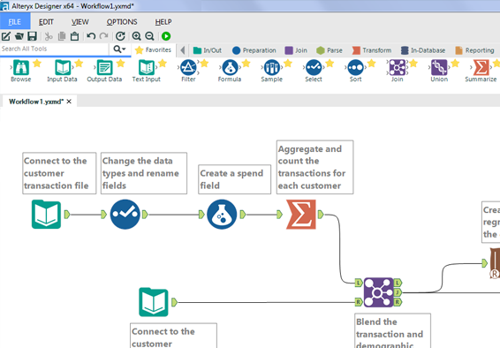The height and width of the screenshot is (348, 500).
Task: Switch to the Parse tool category
Action: click(x=330, y=50)
